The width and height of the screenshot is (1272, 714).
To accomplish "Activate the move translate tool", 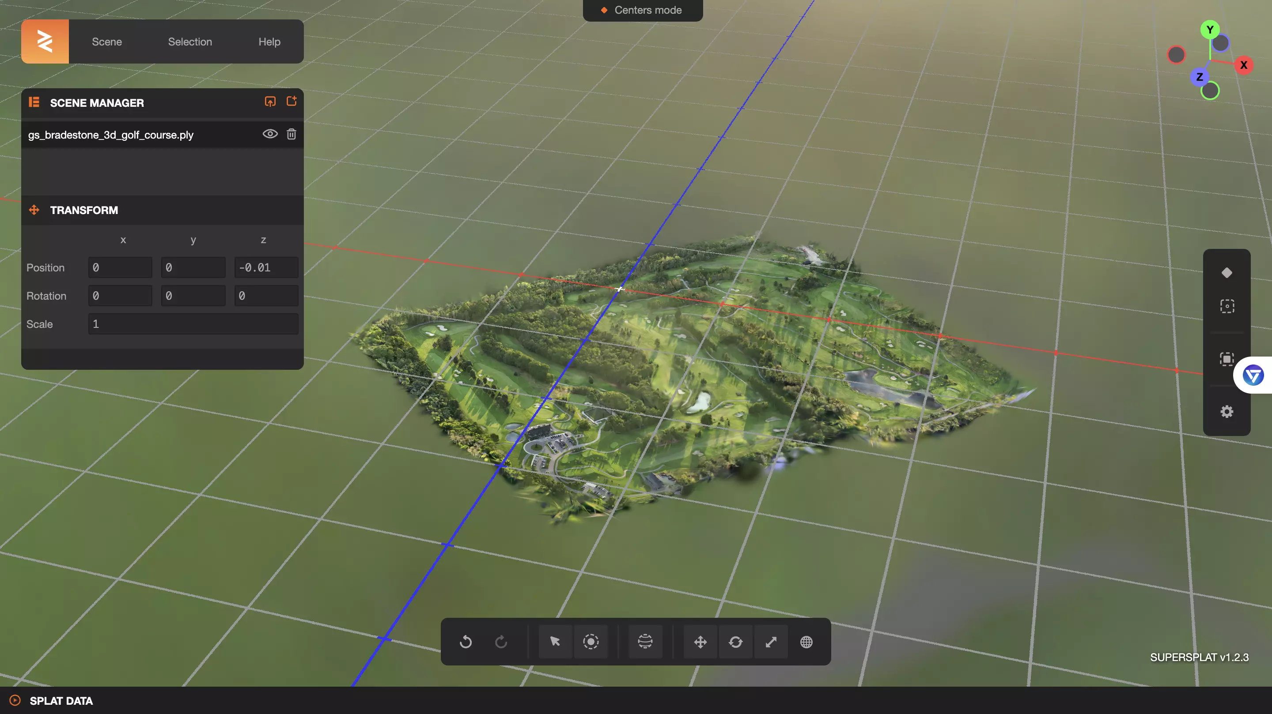I will (700, 642).
